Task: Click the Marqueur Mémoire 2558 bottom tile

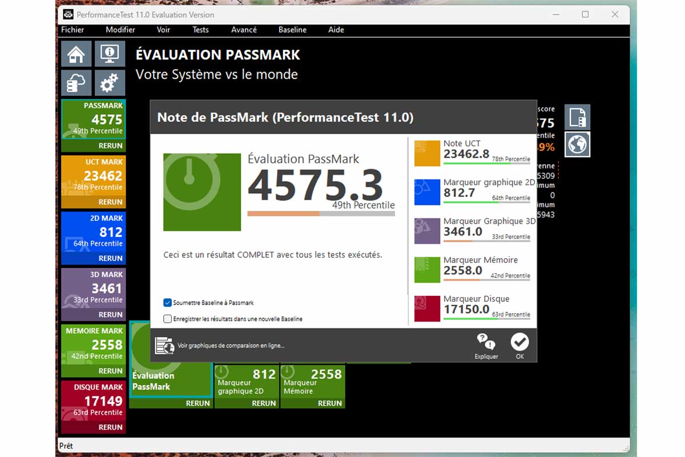Action: pyautogui.click(x=313, y=381)
